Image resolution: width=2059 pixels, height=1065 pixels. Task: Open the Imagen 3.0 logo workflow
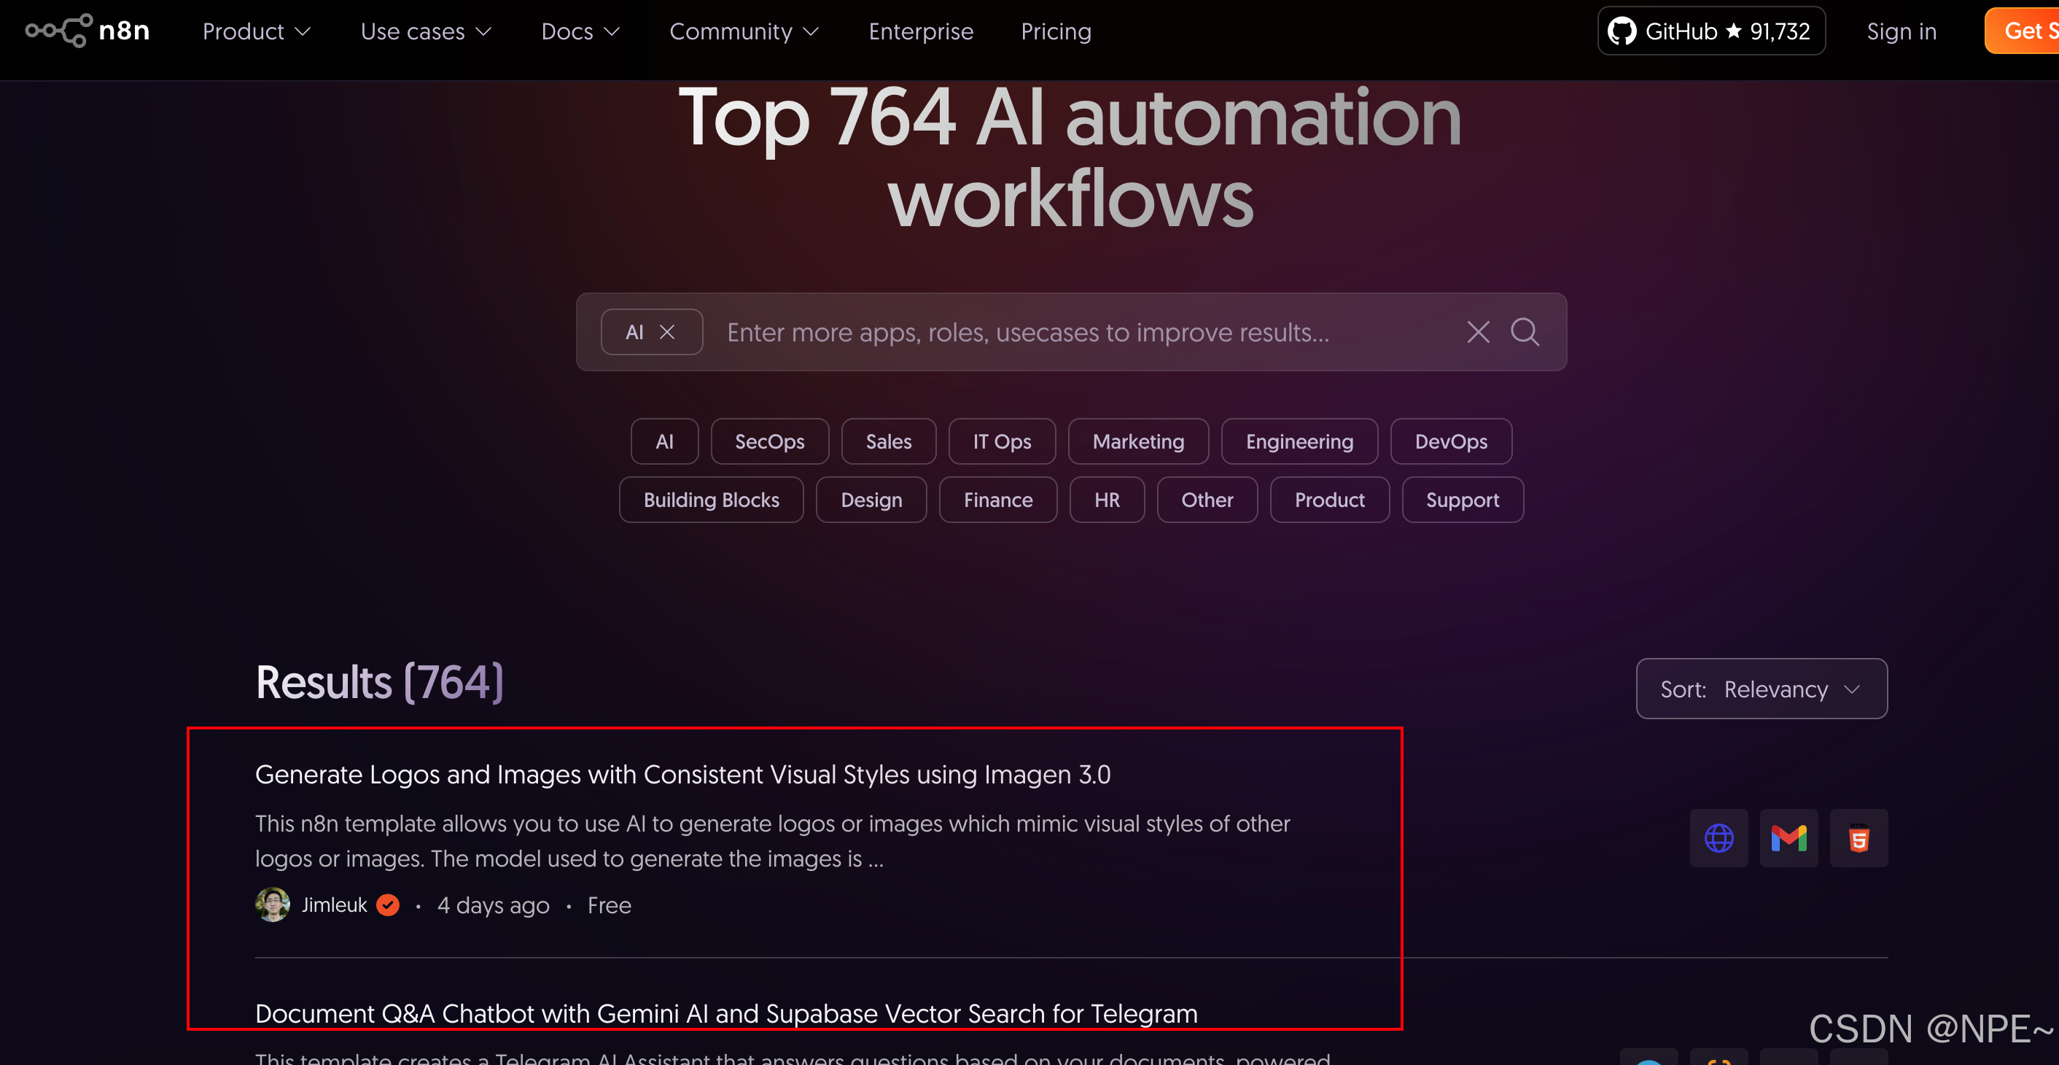(682, 774)
